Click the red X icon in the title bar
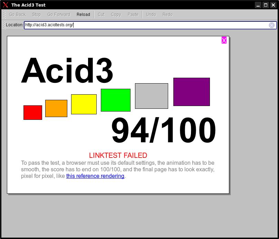This screenshot has height=239, width=279. click(6, 5)
